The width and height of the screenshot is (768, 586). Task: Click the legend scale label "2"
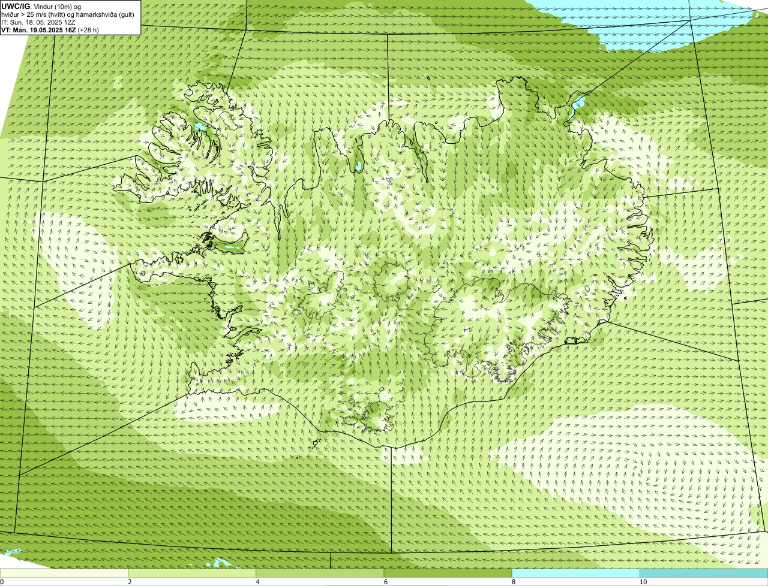(x=130, y=582)
